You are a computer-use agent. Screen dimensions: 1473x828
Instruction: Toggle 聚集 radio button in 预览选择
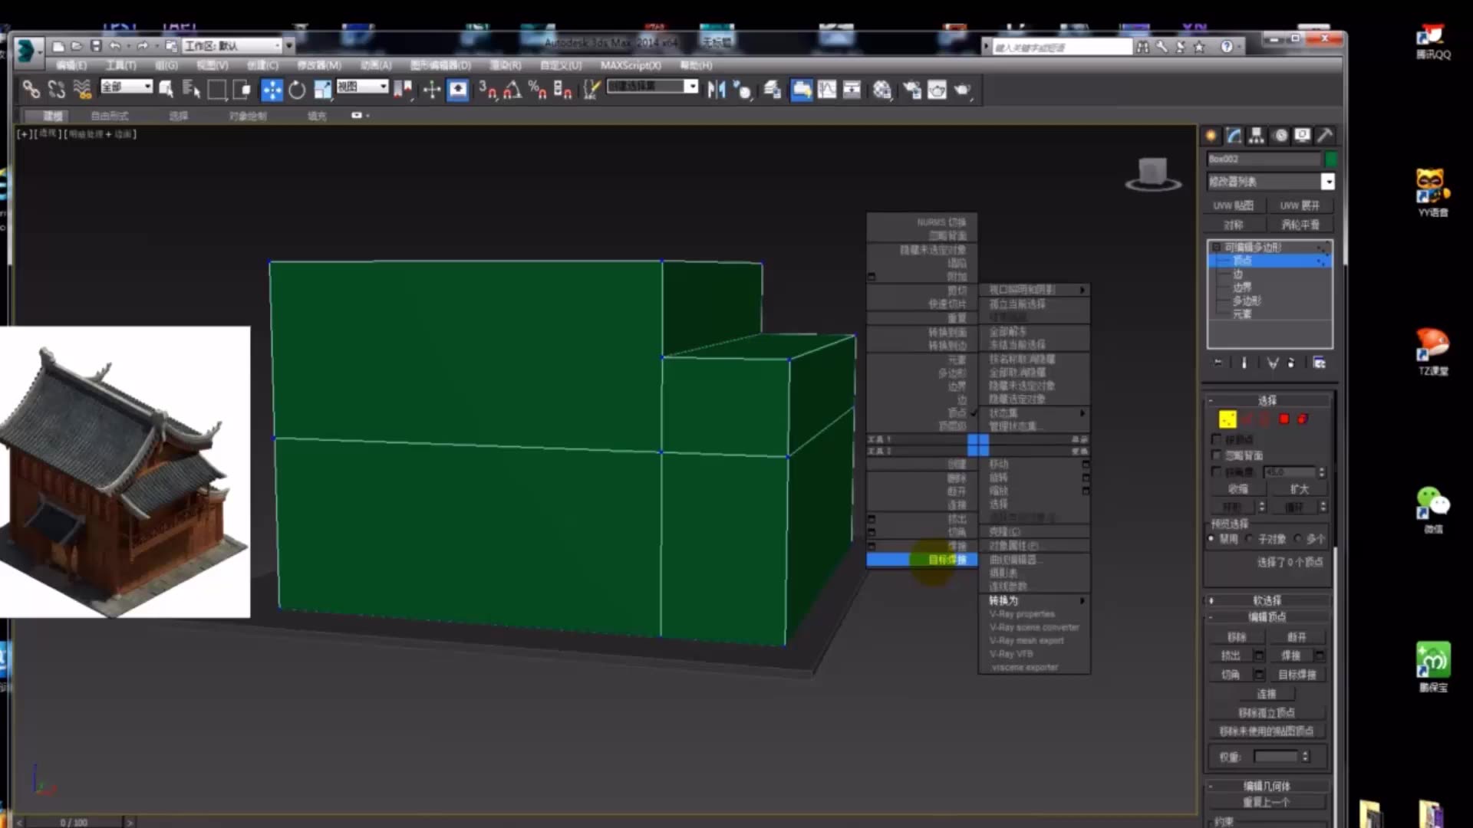(1211, 538)
